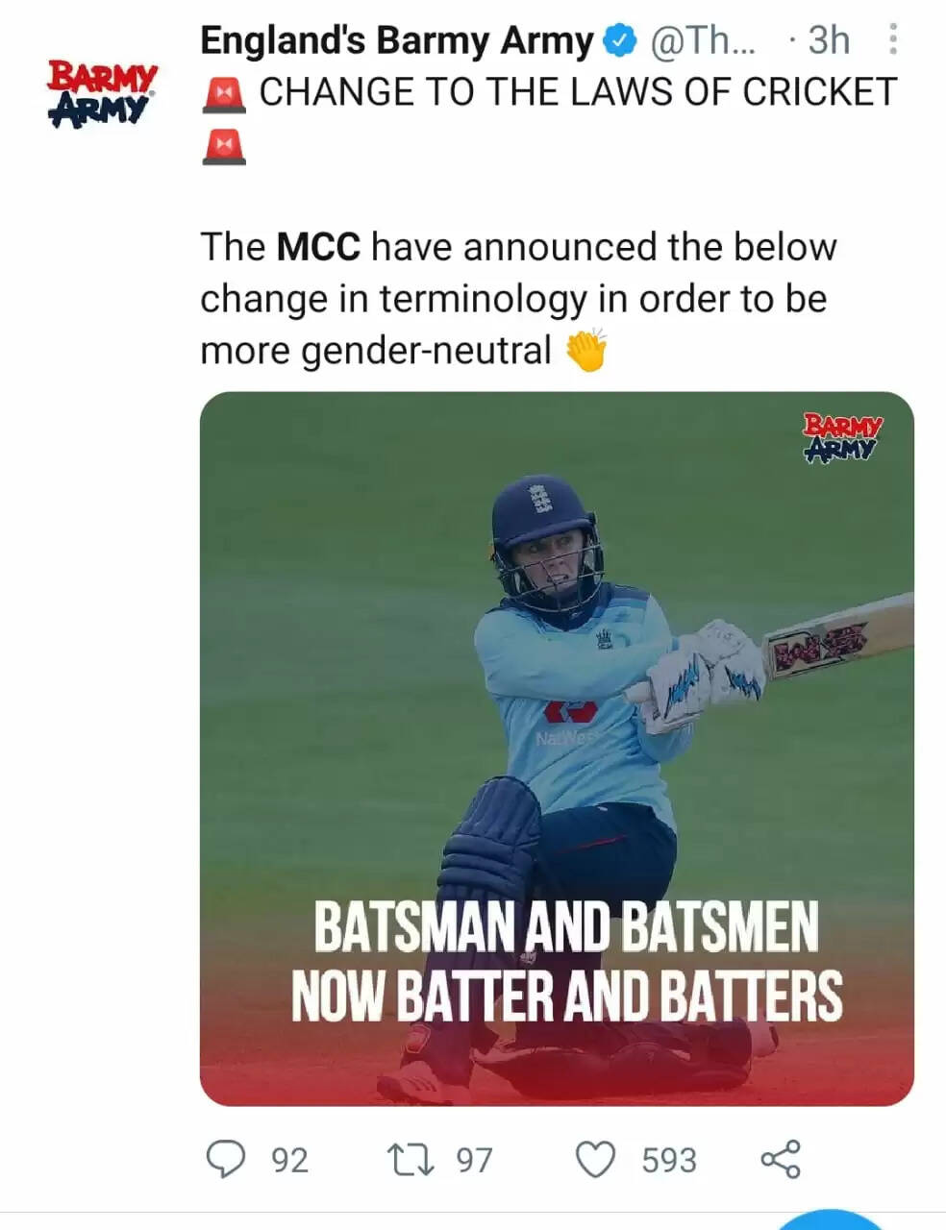Tap the partially visible blue compose button
This screenshot has width=946, height=1230.
831,1220
